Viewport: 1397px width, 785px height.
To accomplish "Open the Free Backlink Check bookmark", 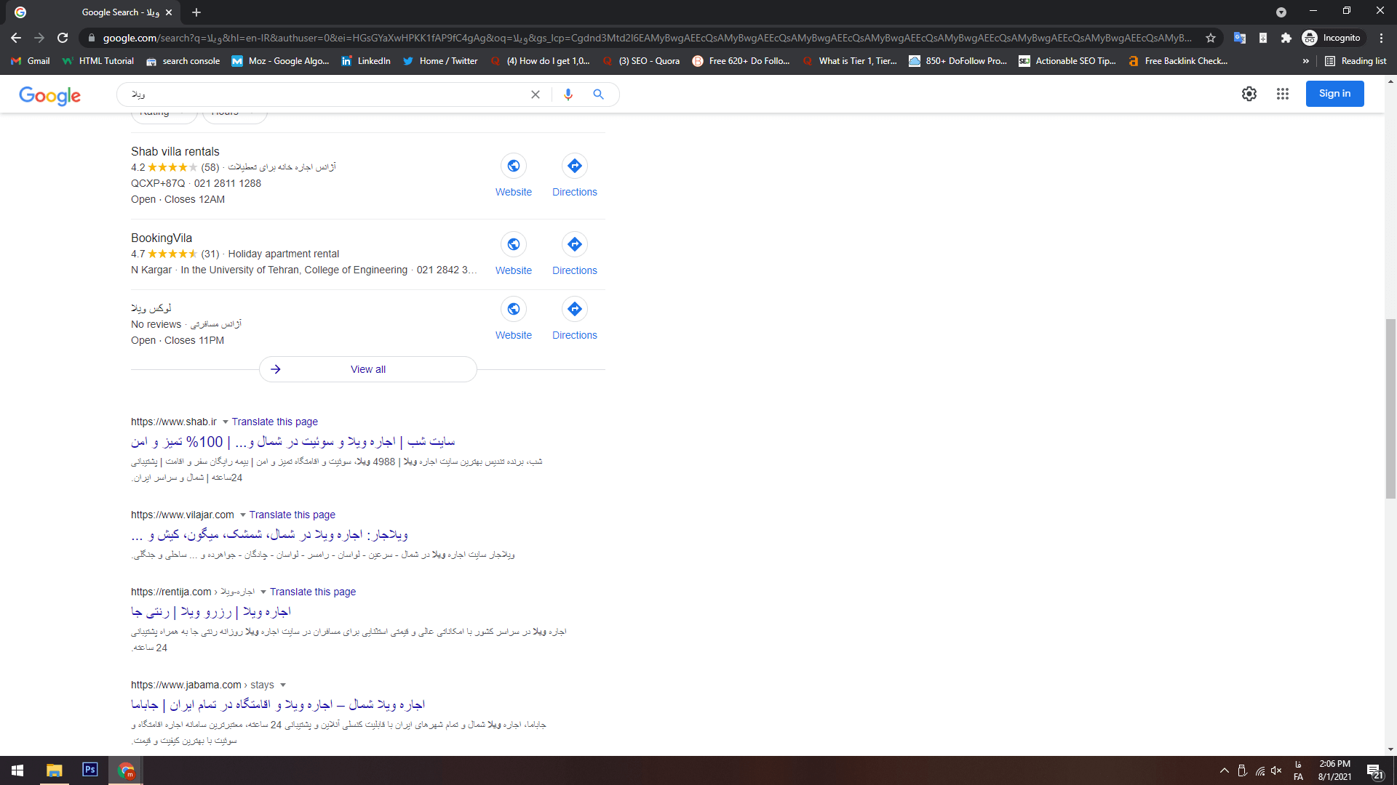I will coord(1178,61).
